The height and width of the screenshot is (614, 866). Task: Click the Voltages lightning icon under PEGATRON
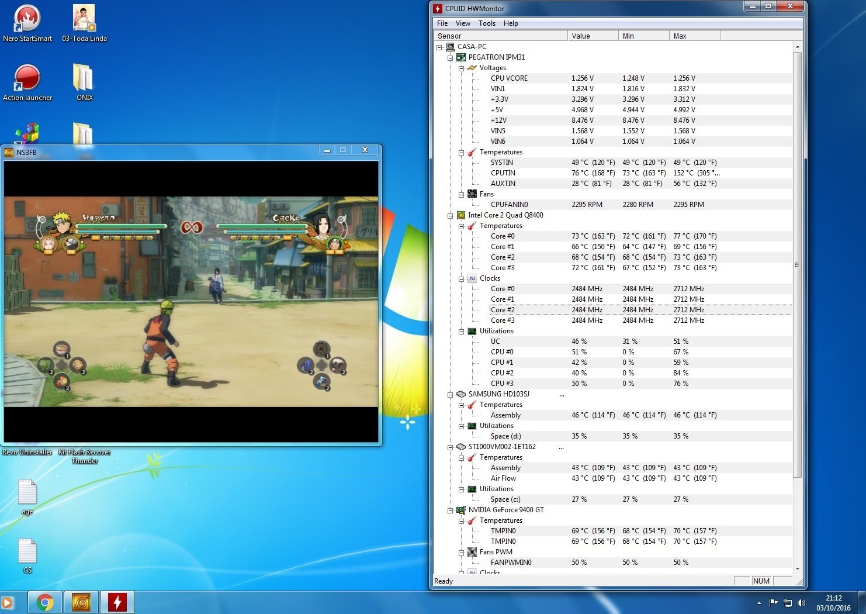(x=472, y=68)
